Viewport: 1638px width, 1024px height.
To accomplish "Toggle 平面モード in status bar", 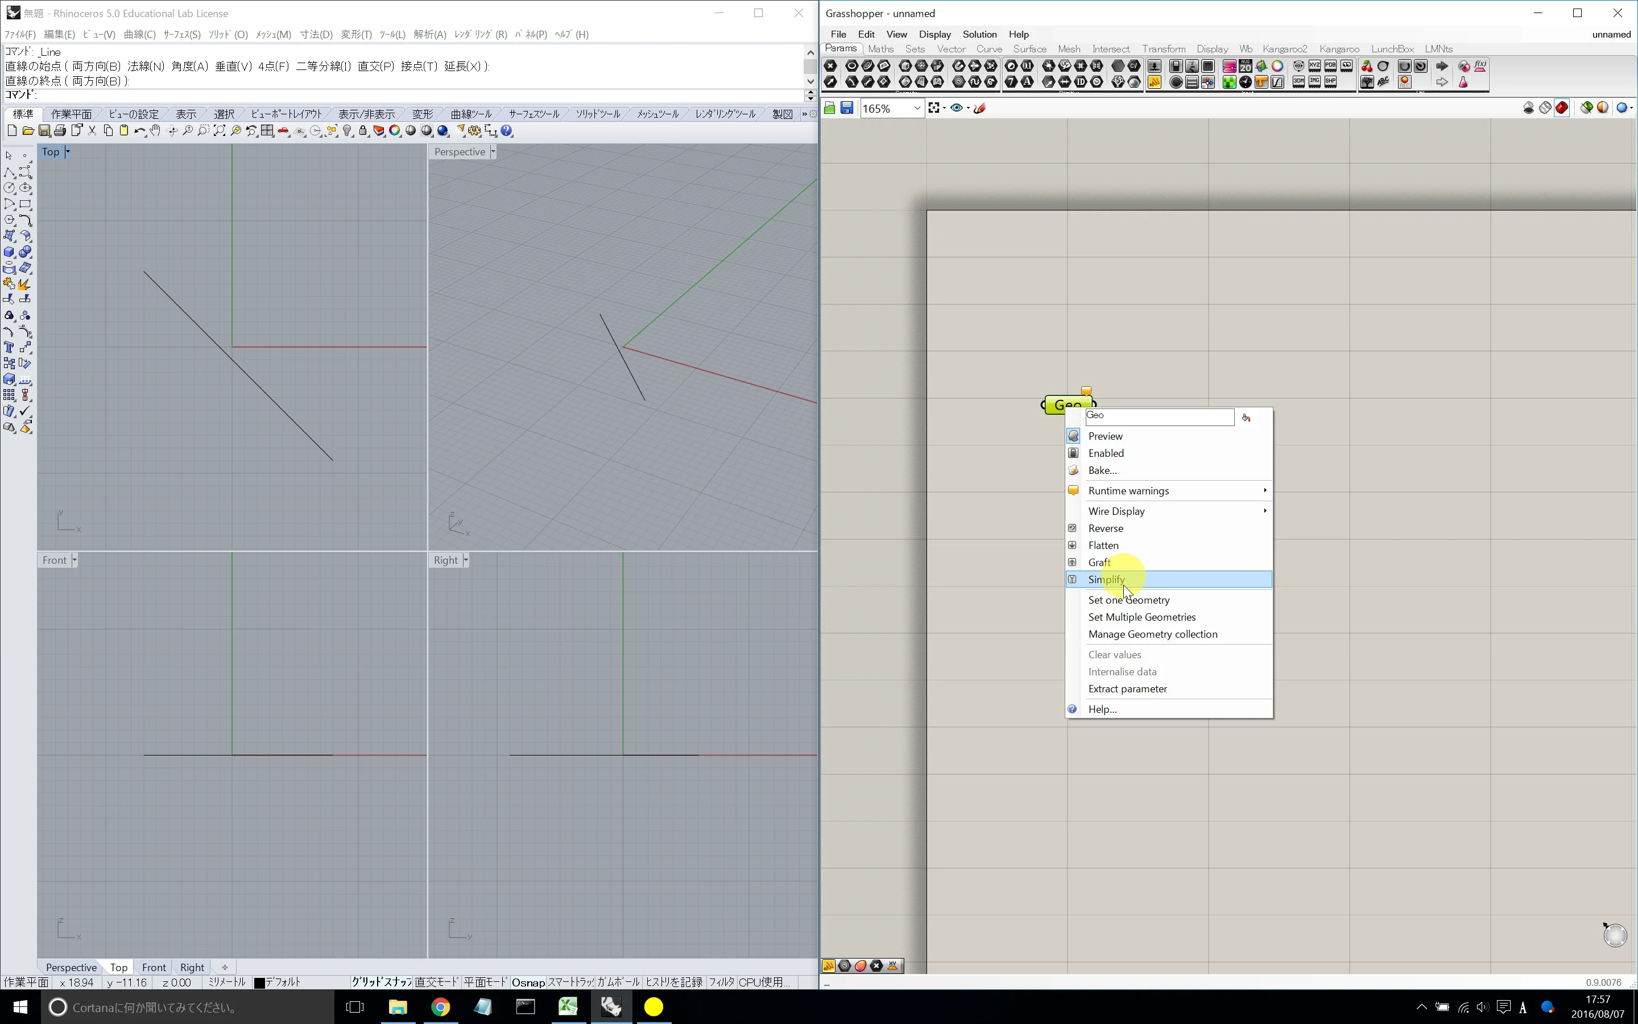I will (x=485, y=982).
